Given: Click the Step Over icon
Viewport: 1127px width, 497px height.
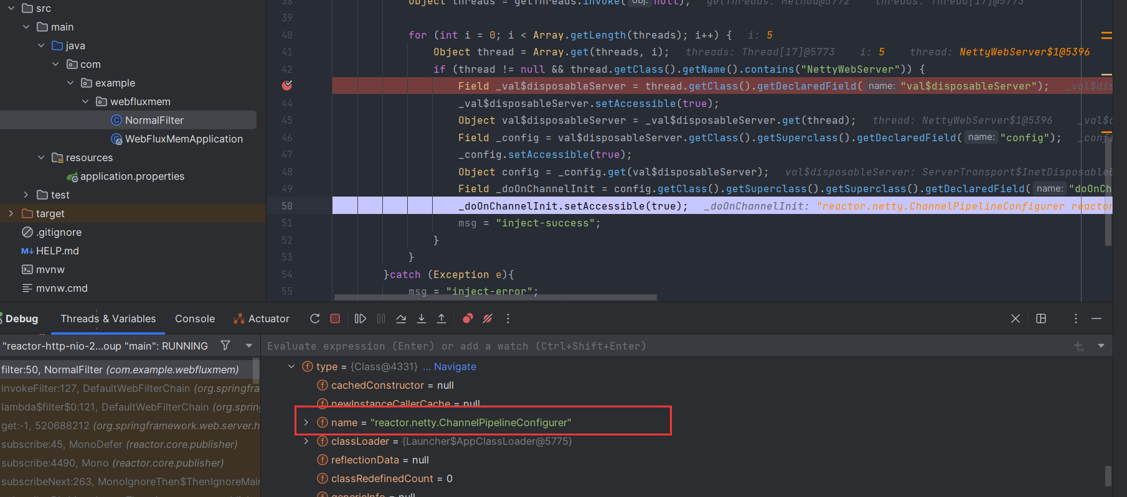Looking at the screenshot, I should click(401, 318).
